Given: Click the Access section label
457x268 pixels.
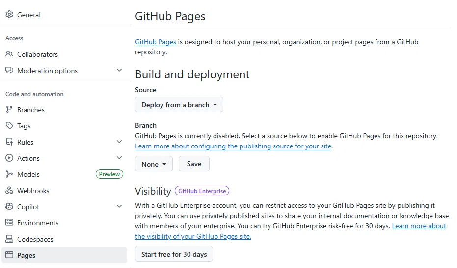Looking at the screenshot, I should [x=14, y=38].
